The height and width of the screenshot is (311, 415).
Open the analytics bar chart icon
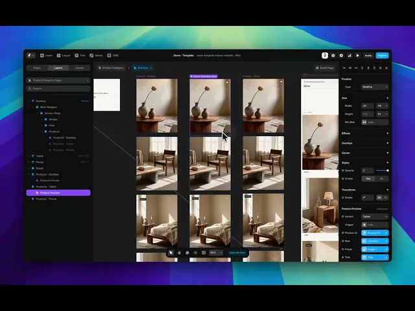(350, 56)
